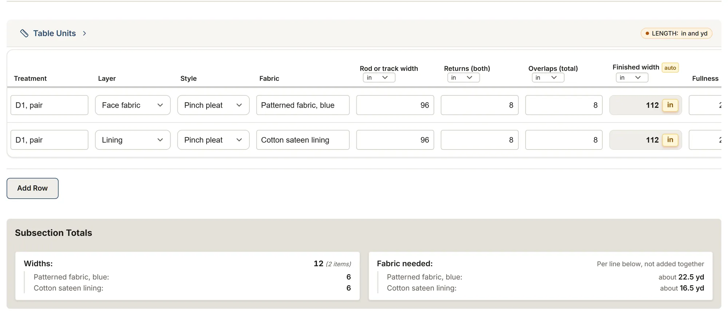Screen dimensions: 728x315
Task: Click the LENGTH in and yd badge
Action: (676, 33)
